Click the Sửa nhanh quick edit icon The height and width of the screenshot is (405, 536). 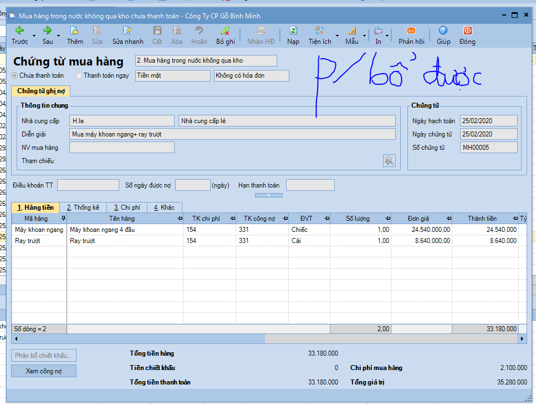coord(127,31)
